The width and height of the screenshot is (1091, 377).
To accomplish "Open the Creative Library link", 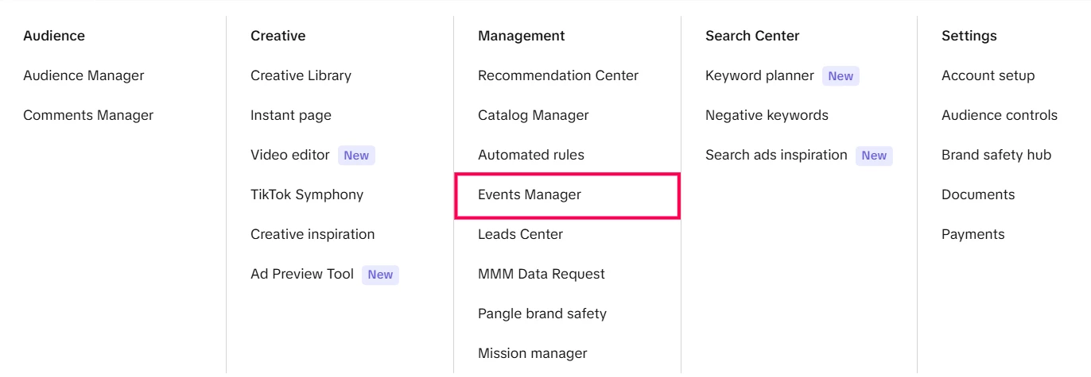I will [x=301, y=75].
